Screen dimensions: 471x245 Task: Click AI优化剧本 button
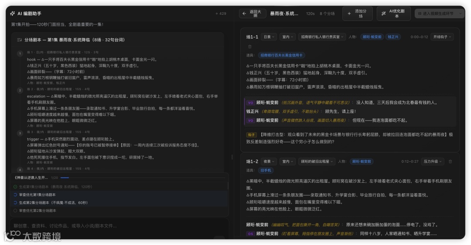pyautogui.click(x=394, y=13)
